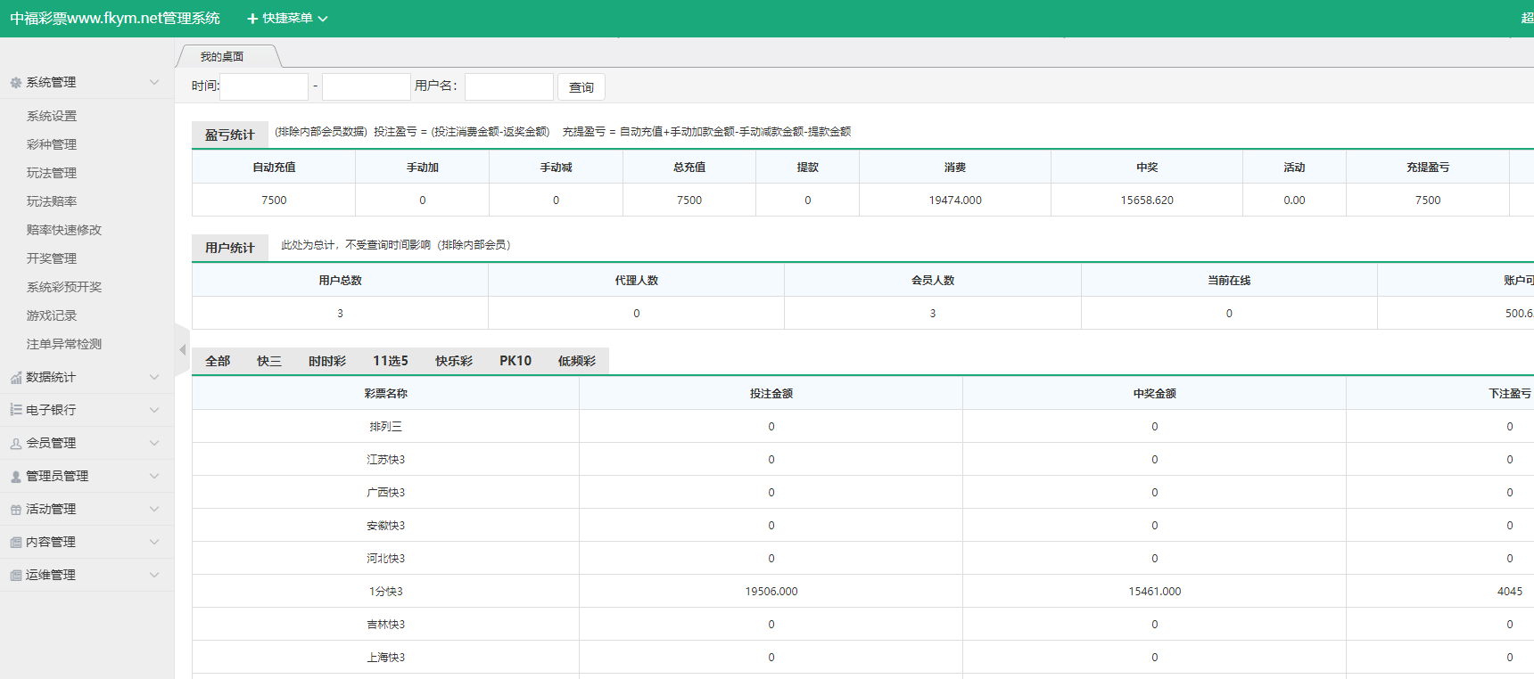Click the start time input field
The height and width of the screenshot is (679, 1534).
point(264,86)
